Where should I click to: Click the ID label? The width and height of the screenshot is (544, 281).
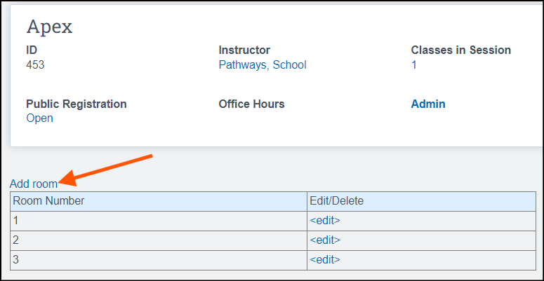point(32,50)
